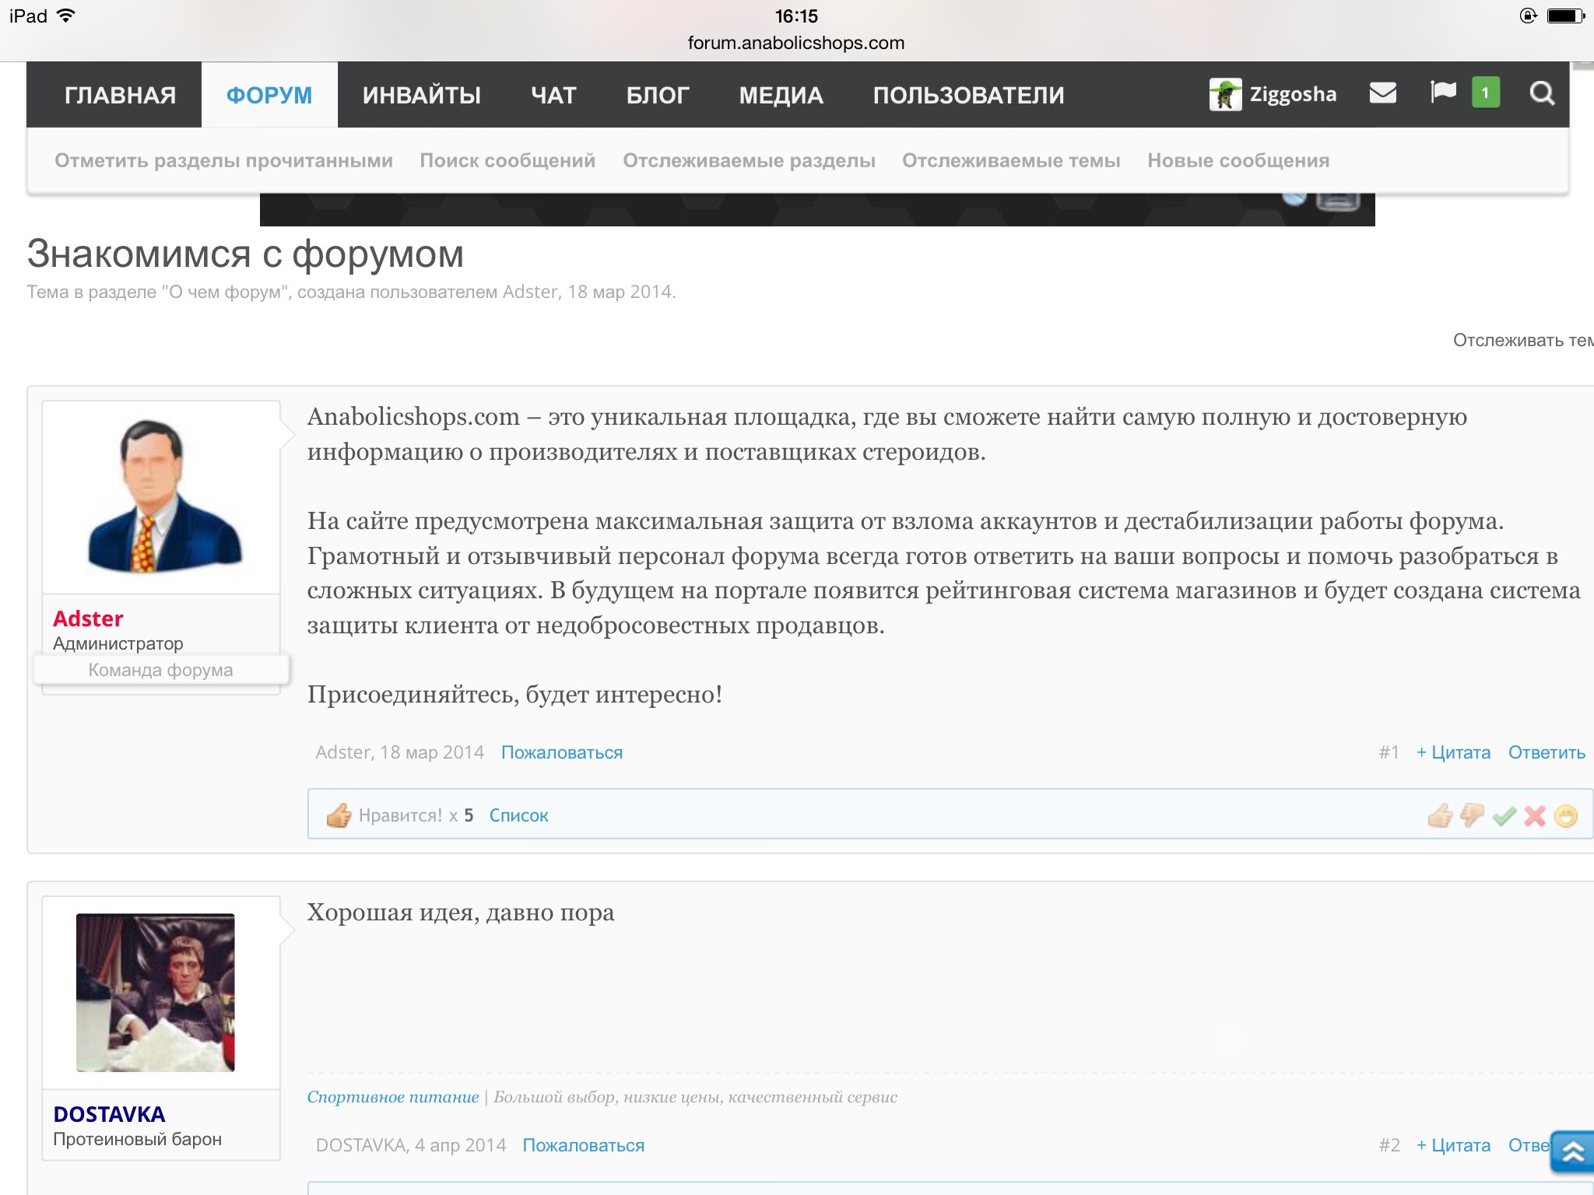
Task: Go to the ГЛАВНАЯ tab
Action: click(x=120, y=95)
